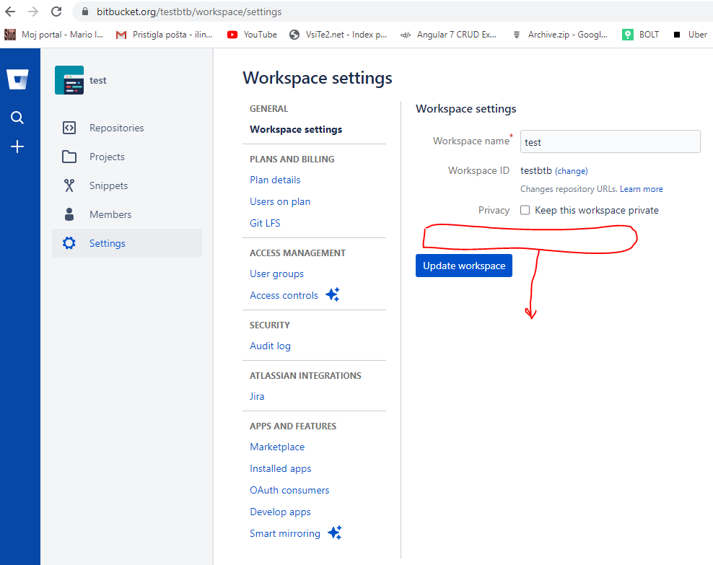Click the Learn more link
This screenshot has width=713, height=565.
point(641,189)
